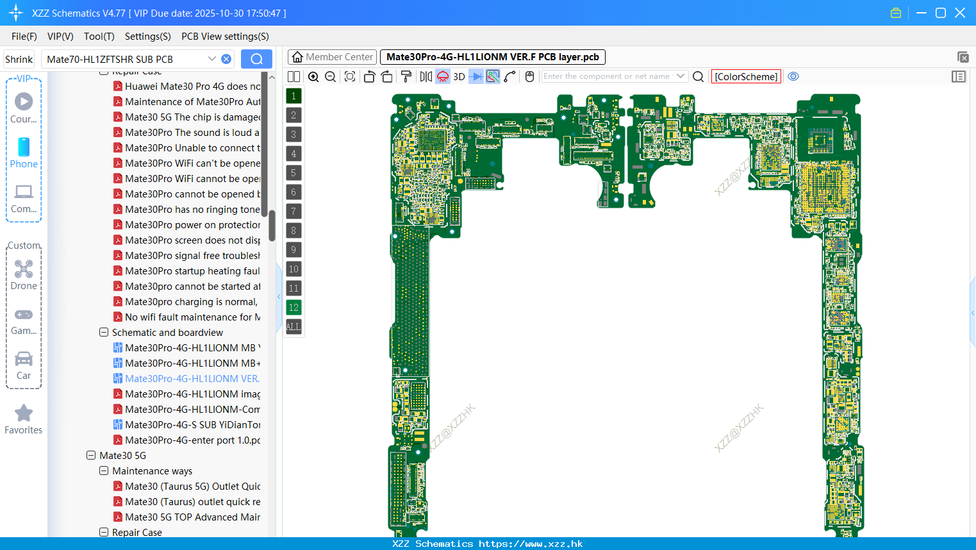Viewport: 976px width, 550px height.
Task: Show ALL PCB layers
Action: coord(294,327)
